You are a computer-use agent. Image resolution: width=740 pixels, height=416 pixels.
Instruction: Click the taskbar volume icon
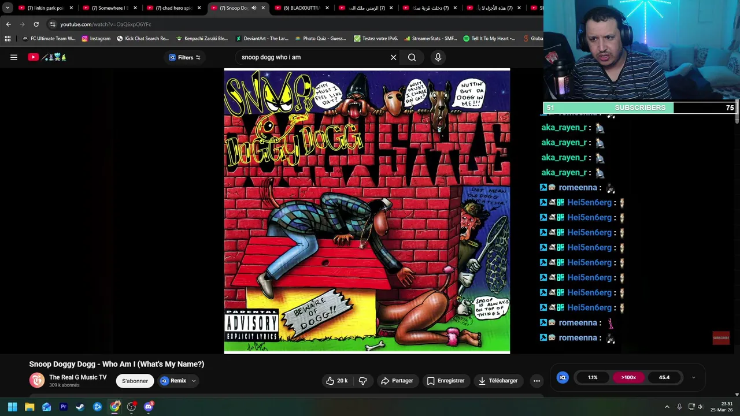click(700, 407)
